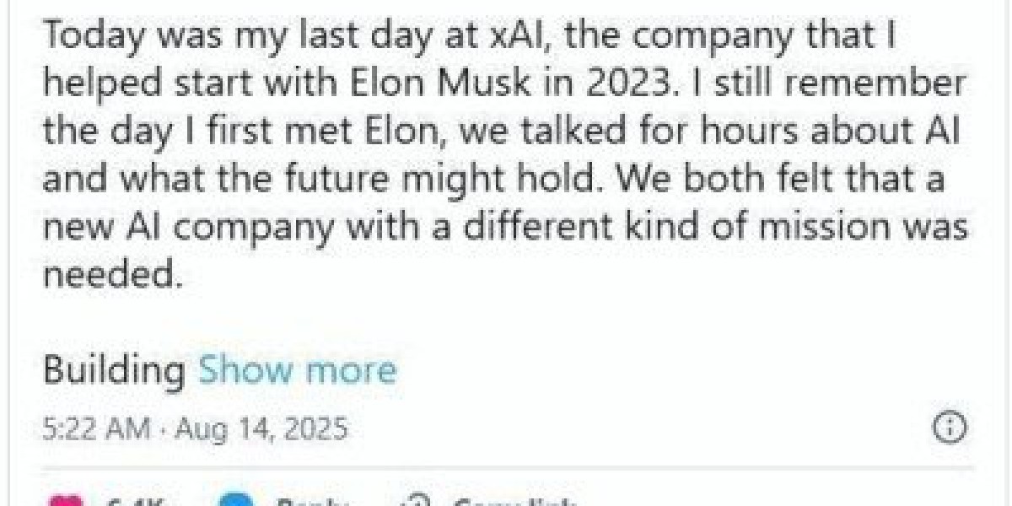Image resolution: width=1012 pixels, height=506 pixels.
Task: Open the tweet info circle icon
Action: (x=950, y=428)
